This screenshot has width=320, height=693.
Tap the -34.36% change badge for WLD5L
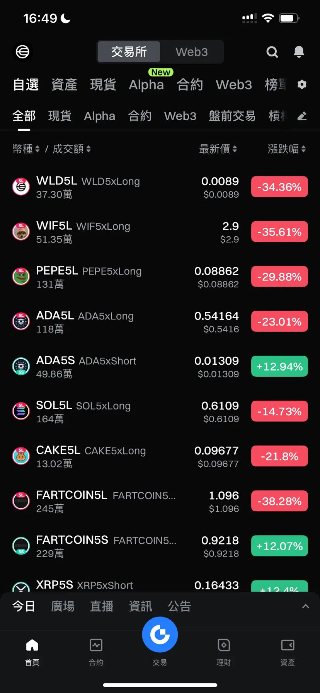click(x=279, y=187)
